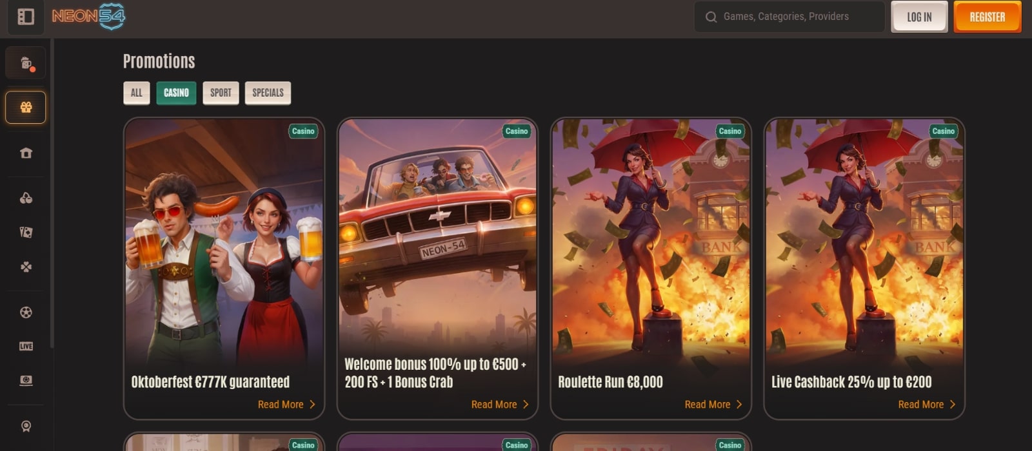Click the magnifier icon in search bar

[711, 17]
